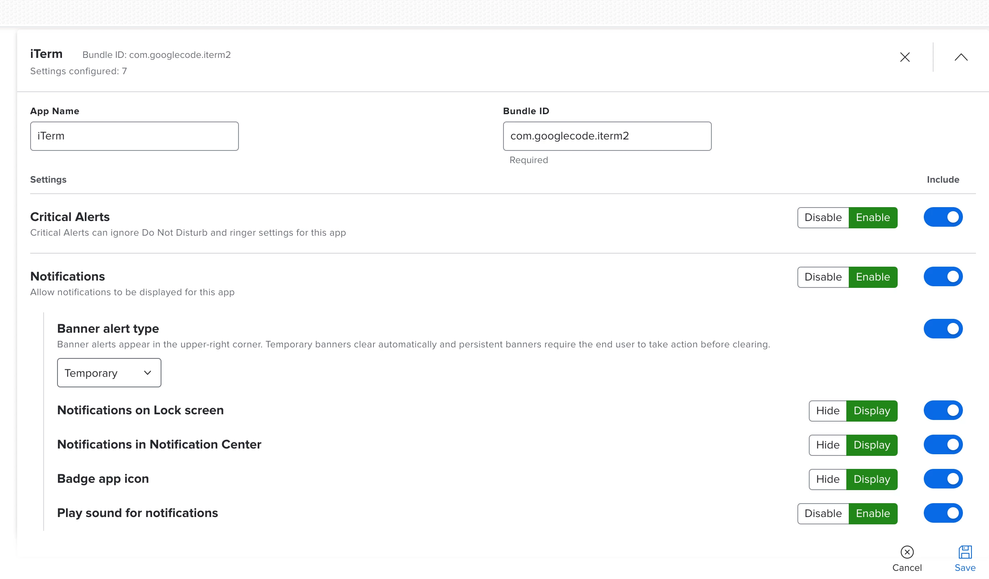This screenshot has height=579, width=989.
Task: Click the Banner alert type heading
Action: coord(108,329)
